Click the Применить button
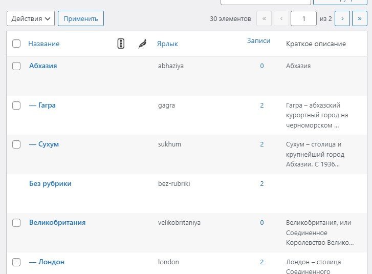Viewport: 372px width, 274px height. point(81,18)
